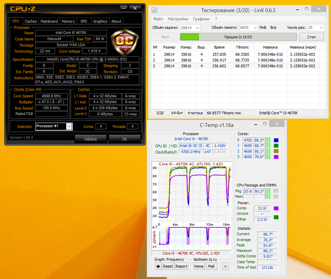Open the Настройки menu in LinX
Image resolution: width=331 pixels, height=279 pixels.
tap(178, 19)
